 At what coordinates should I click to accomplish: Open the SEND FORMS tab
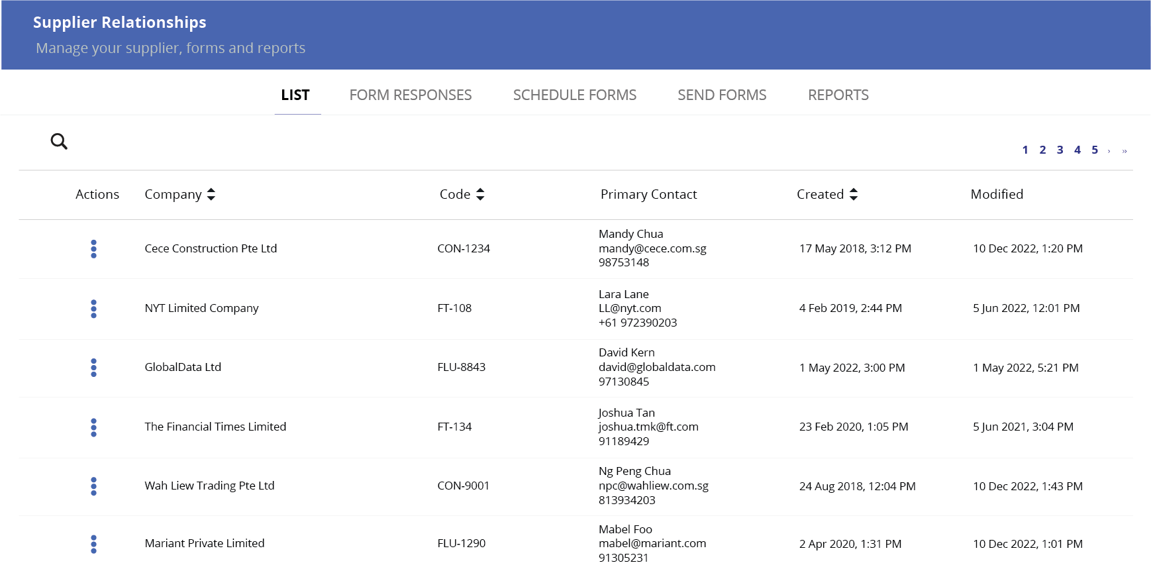722,95
